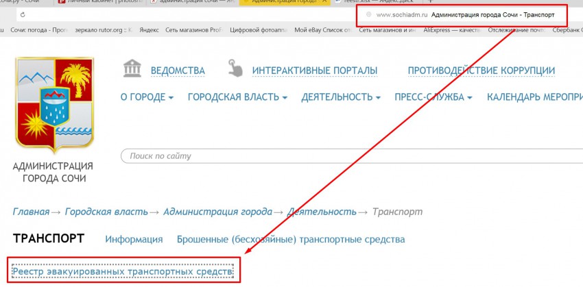The image size is (583, 287).
Task: Click the Sochi coat of arms logo
Action: pyautogui.click(x=53, y=105)
